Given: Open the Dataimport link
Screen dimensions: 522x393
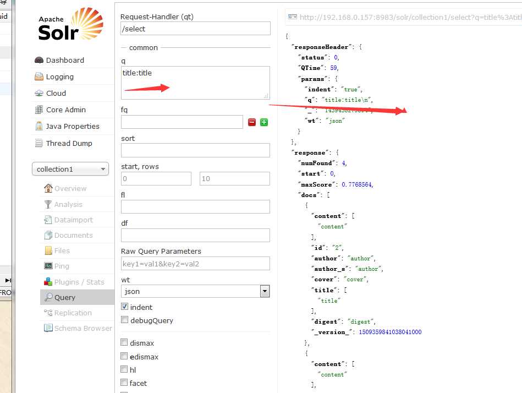Looking at the screenshot, I should tap(74, 220).
